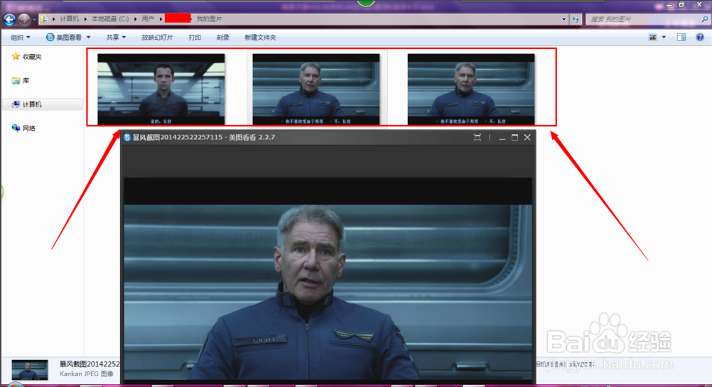
Task: Select the first thumbnail with the young man
Action: 161,89
